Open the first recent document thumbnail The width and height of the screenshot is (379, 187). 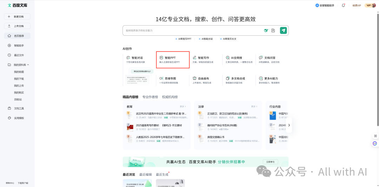click(x=137, y=183)
